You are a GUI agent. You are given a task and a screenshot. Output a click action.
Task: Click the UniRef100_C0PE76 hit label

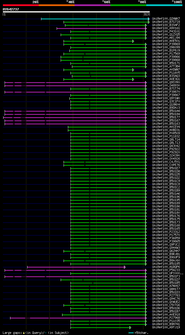tap(166, 165)
